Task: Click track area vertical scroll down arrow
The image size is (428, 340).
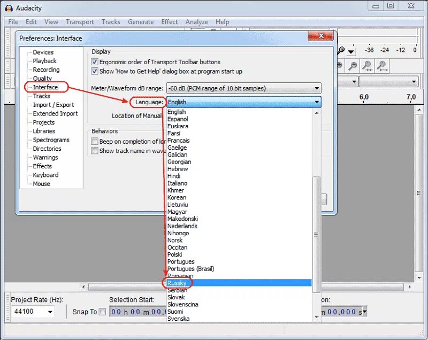Action: (x=419, y=278)
